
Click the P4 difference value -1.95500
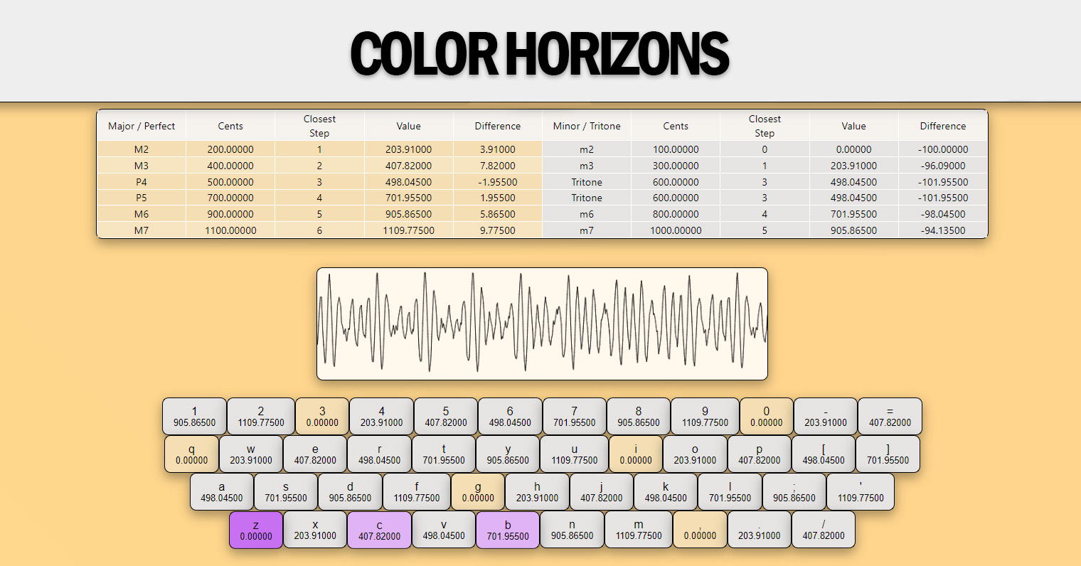[x=498, y=182]
